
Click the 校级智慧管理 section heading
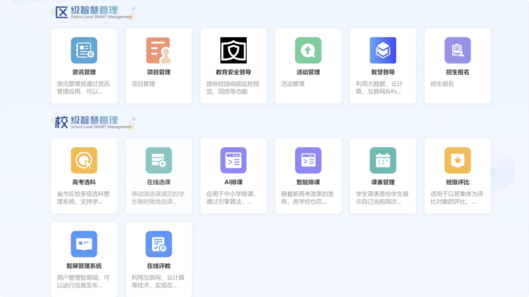(x=93, y=123)
